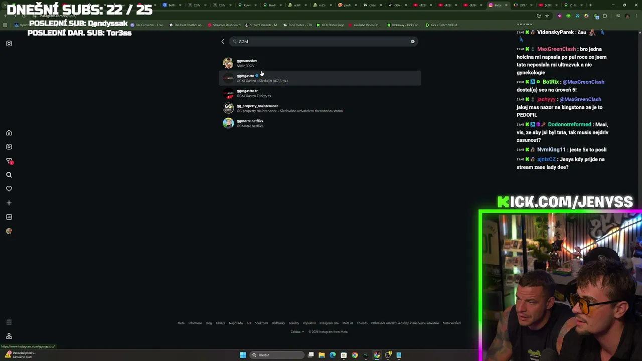Open the Blog footer link
642x361 pixels.
point(209,323)
